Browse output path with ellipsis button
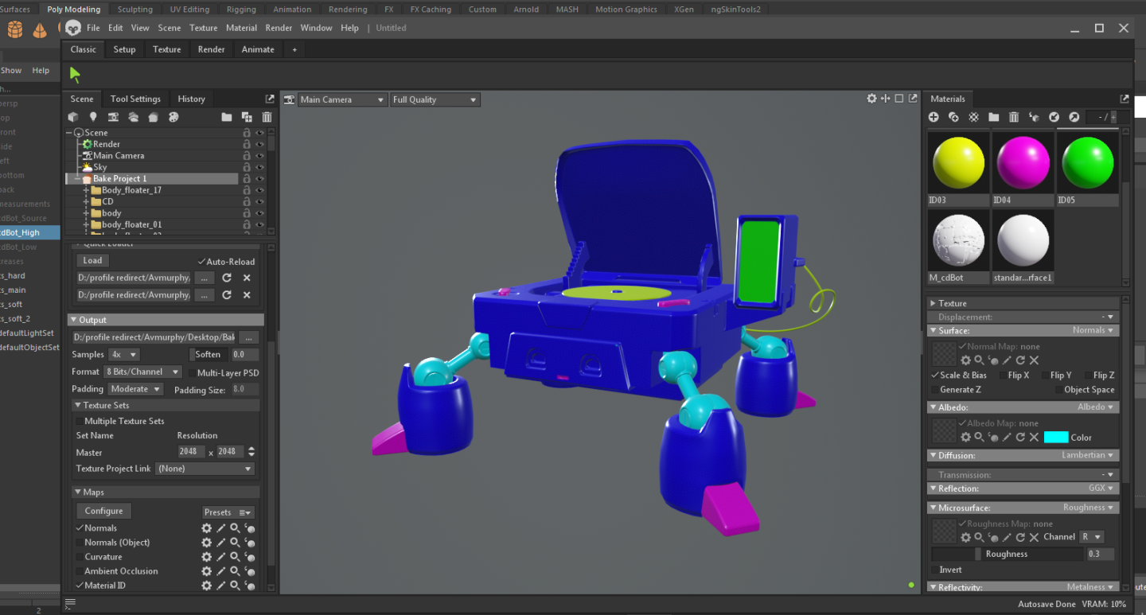1146x615 pixels. 249,337
